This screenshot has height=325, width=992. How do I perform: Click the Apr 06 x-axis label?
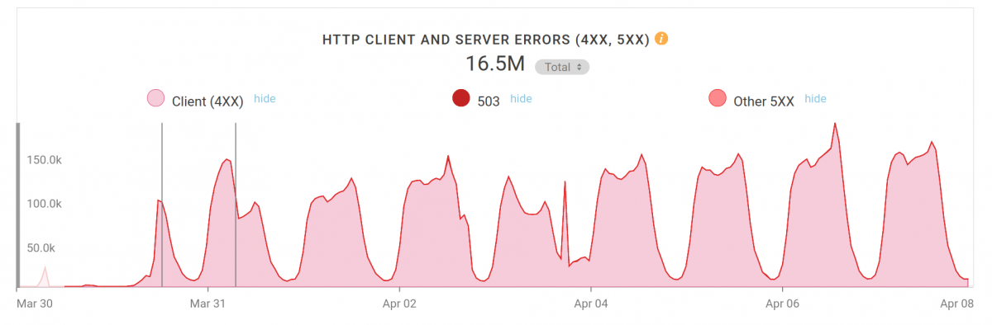coord(781,304)
